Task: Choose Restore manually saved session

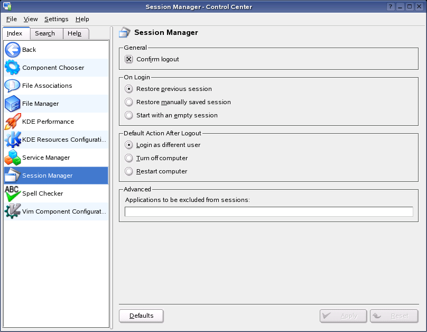Action: click(x=129, y=102)
